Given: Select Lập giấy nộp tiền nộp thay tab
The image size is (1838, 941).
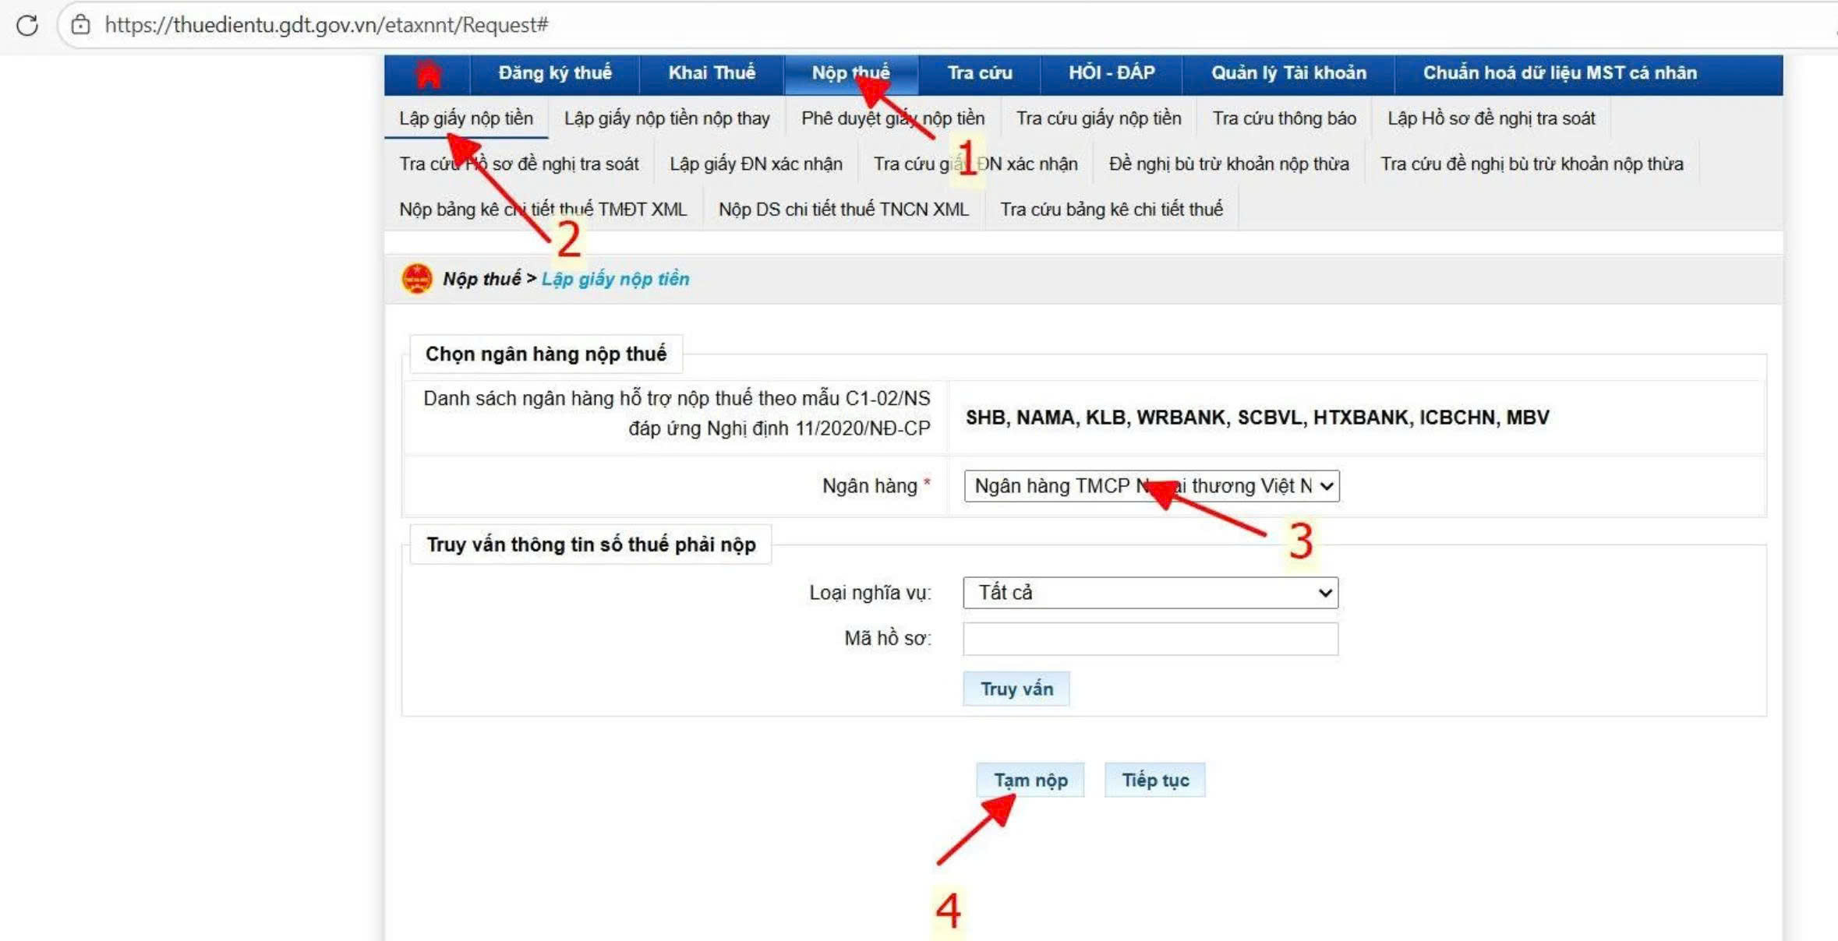Looking at the screenshot, I should (666, 118).
